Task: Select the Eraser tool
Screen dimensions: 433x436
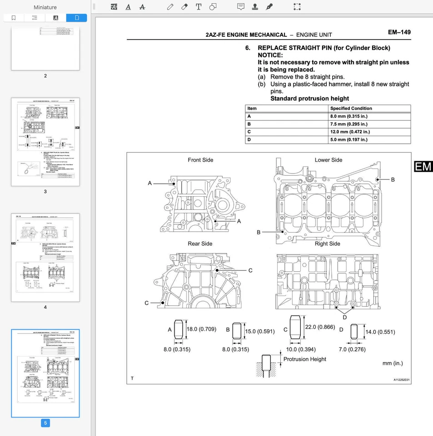Action: (x=184, y=7)
